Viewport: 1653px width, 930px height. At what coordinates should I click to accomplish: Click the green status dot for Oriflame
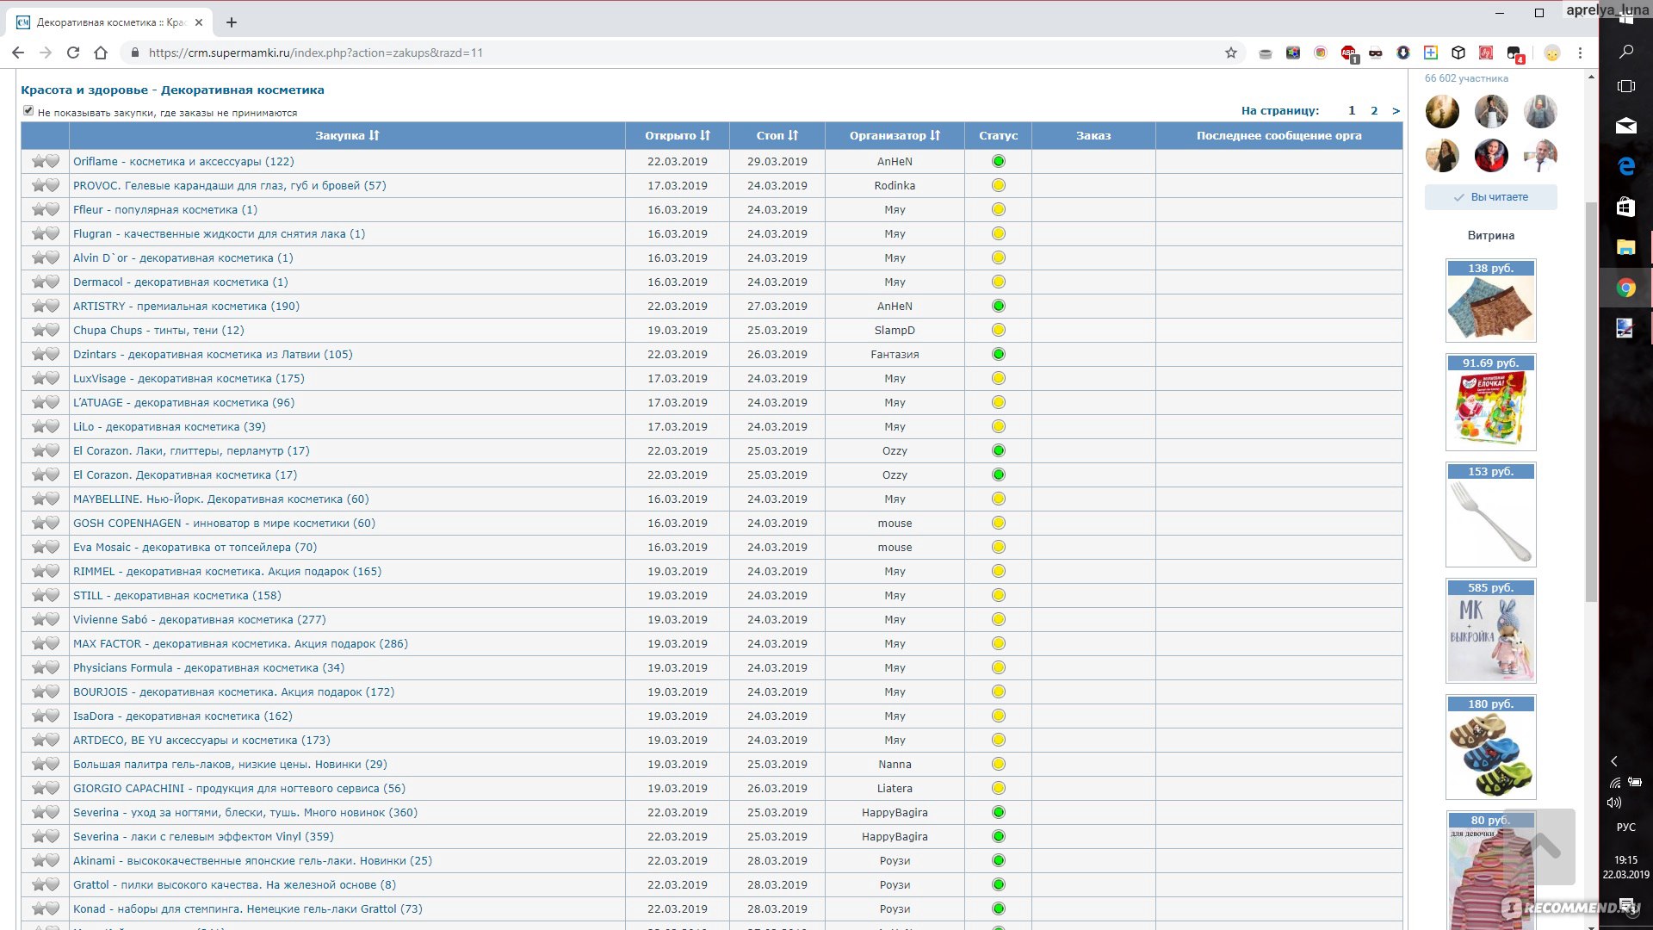[999, 161]
